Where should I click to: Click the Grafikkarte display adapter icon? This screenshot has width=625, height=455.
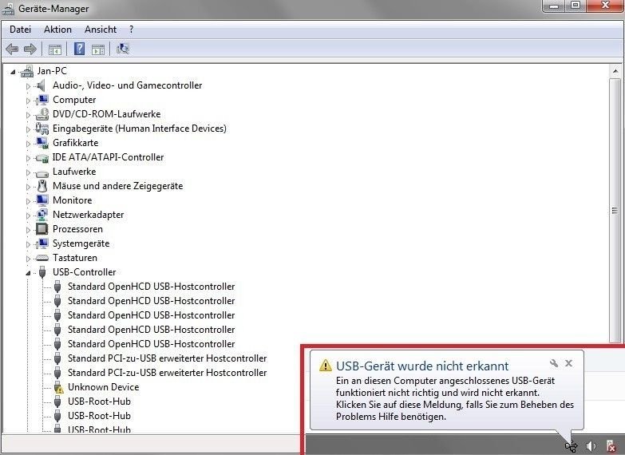pyautogui.click(x=42, y=143)
